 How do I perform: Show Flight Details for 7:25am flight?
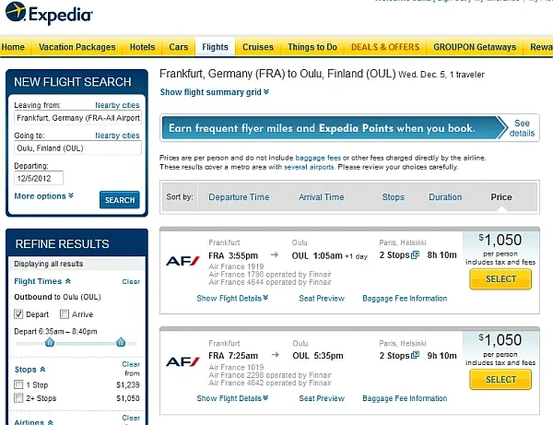(x=232, y=398)
